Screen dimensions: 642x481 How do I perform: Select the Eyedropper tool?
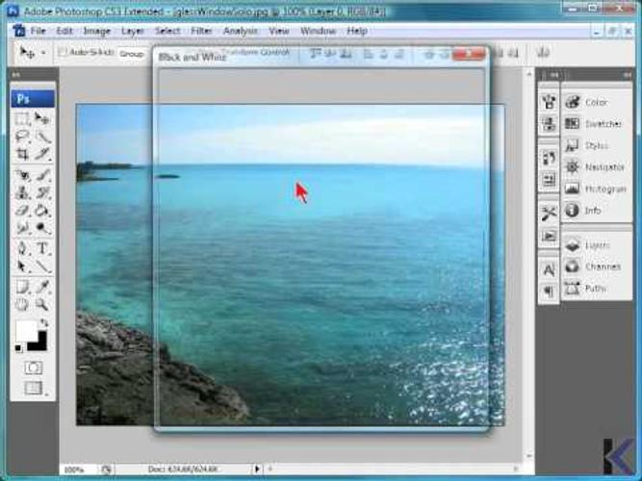pos(41,287)
